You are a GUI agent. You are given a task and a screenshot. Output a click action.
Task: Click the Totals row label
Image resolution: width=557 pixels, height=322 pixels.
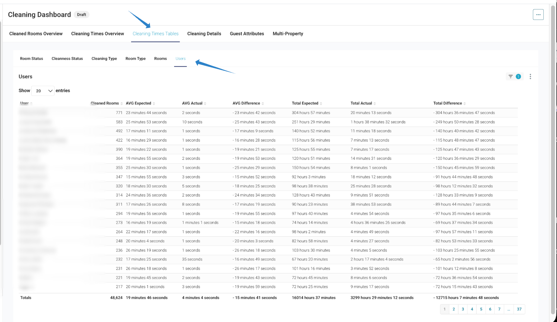pos(26,298)
